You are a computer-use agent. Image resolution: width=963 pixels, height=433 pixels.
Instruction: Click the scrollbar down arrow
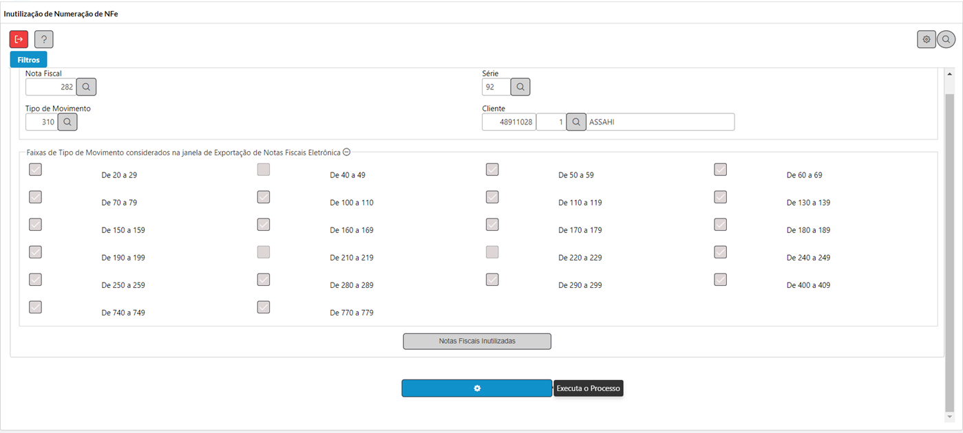tap(950, 417)
